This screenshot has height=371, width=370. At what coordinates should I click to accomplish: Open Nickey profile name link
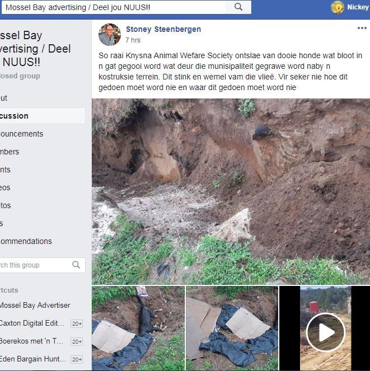point(358,7)
